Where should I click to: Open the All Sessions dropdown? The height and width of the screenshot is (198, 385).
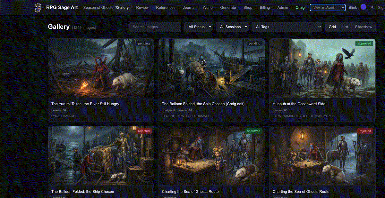coord(232,27)
